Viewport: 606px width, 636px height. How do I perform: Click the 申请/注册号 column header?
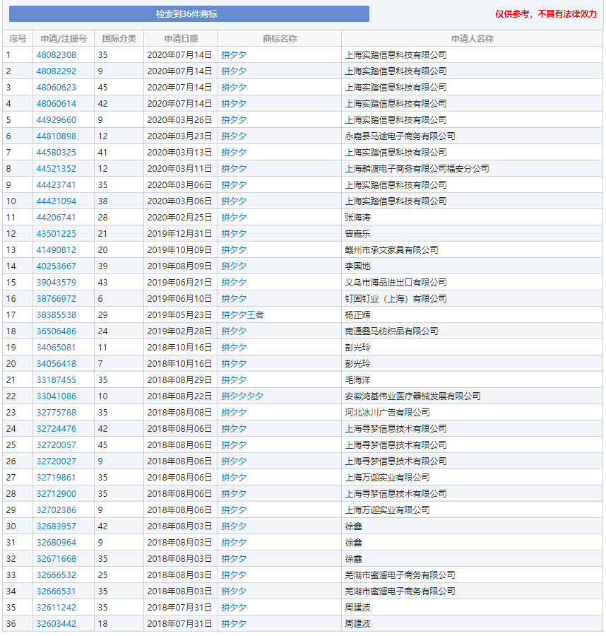(x=63, y=38)
